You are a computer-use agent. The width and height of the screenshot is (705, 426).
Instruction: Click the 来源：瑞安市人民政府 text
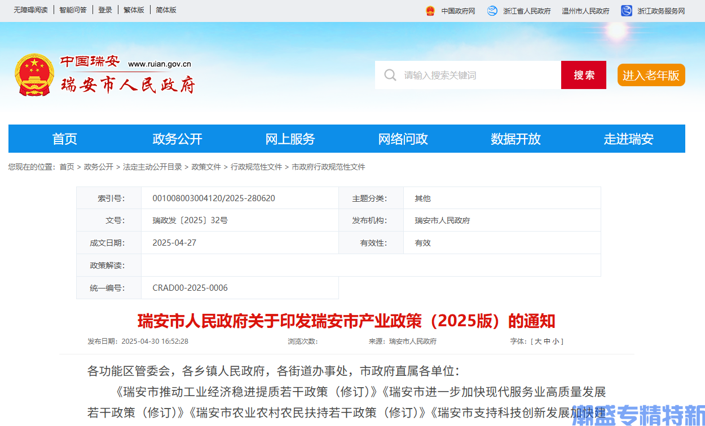(x=403, y=341)
